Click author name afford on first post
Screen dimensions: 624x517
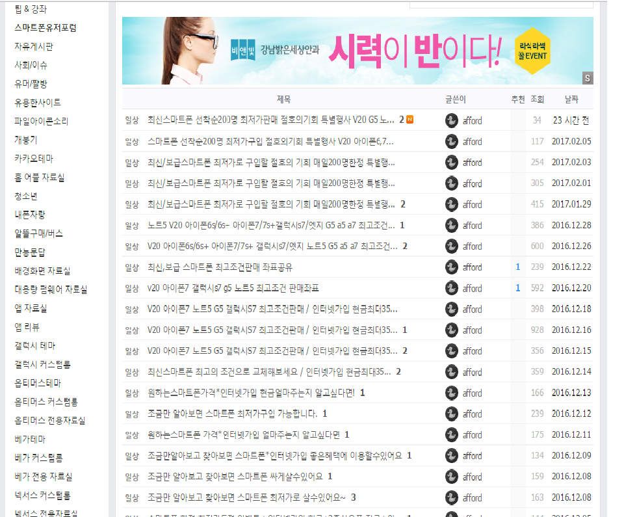473,120
